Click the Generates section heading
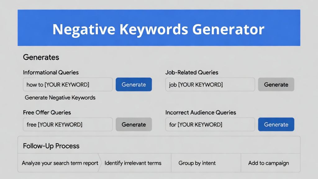 point(41,57)
